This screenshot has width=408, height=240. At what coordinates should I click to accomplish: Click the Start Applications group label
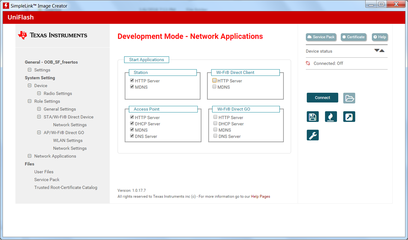(x=147, y=60)
